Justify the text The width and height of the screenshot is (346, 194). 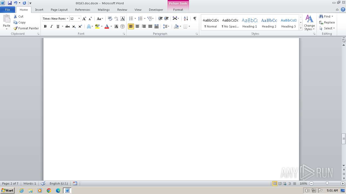coord(150,26)
